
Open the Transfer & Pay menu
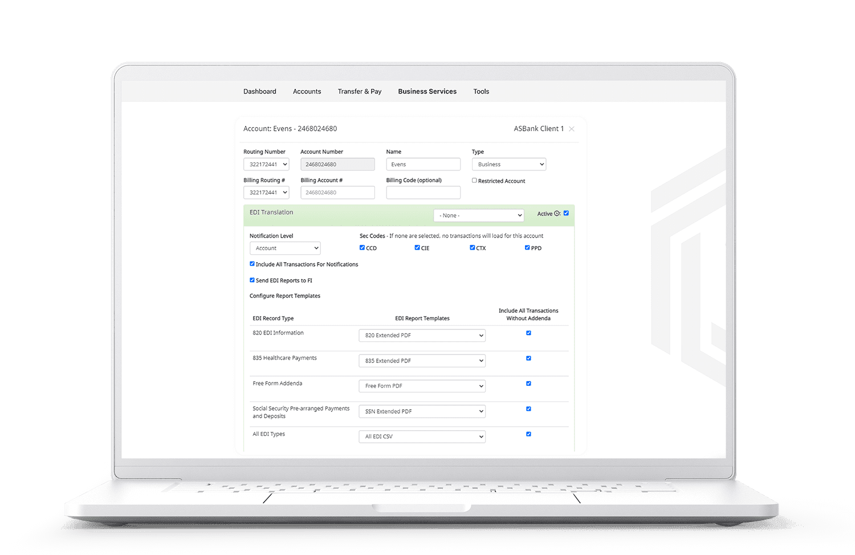(360, 91)
